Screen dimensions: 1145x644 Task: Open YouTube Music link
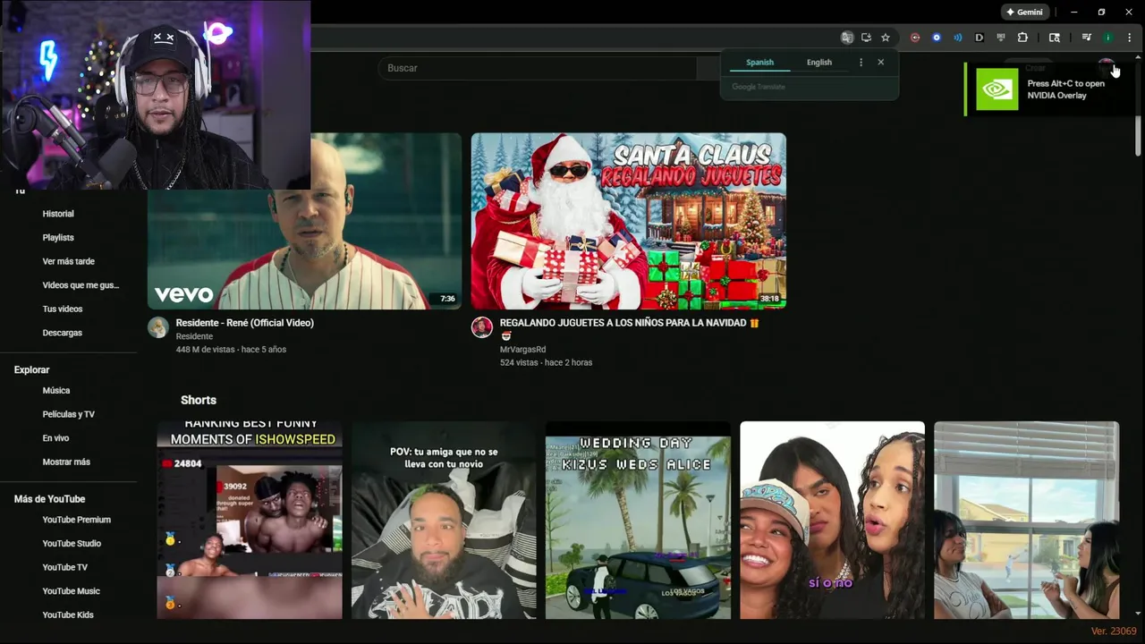71,591
